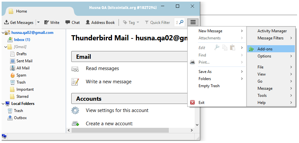
Task: Click the printer icon beside Print
Action: point(192,62)
